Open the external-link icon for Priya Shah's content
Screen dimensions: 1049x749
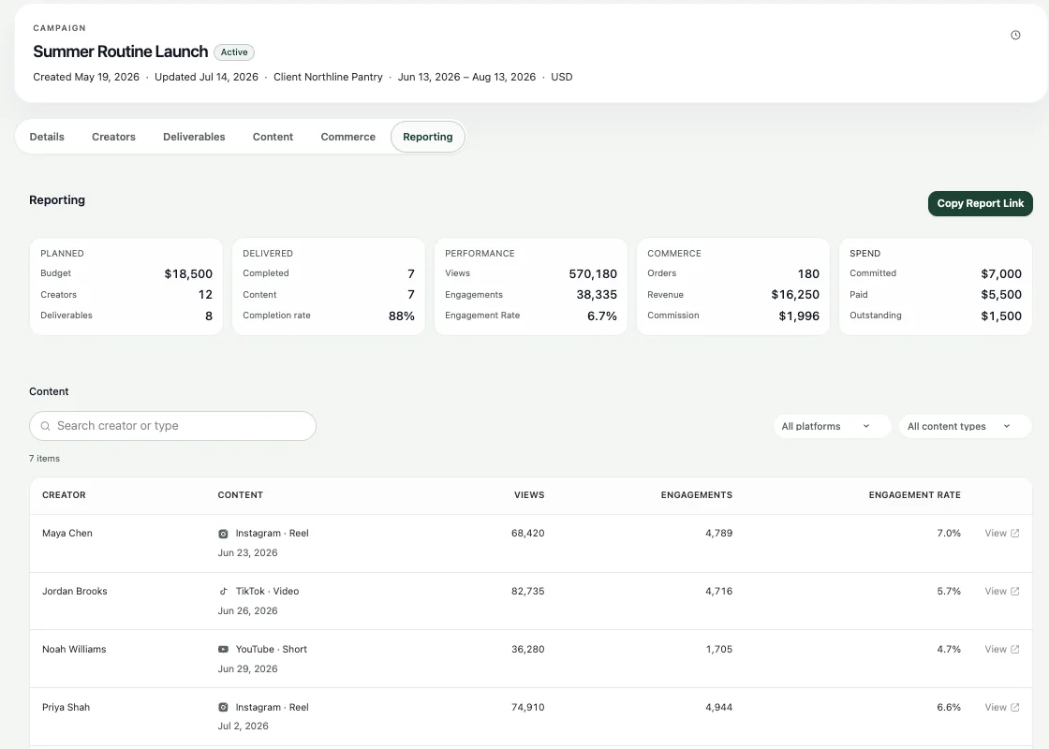point(1015,708)
